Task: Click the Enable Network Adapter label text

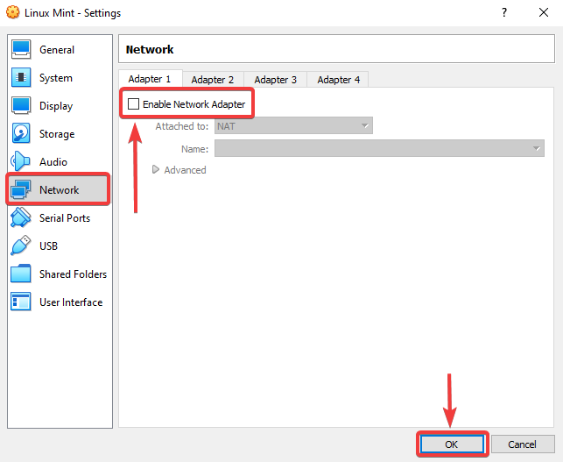Action: [x=194, y=104]
